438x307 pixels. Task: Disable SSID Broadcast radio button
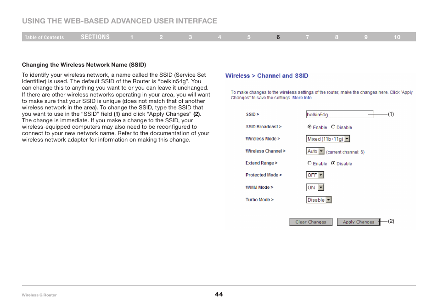[333, 127]
